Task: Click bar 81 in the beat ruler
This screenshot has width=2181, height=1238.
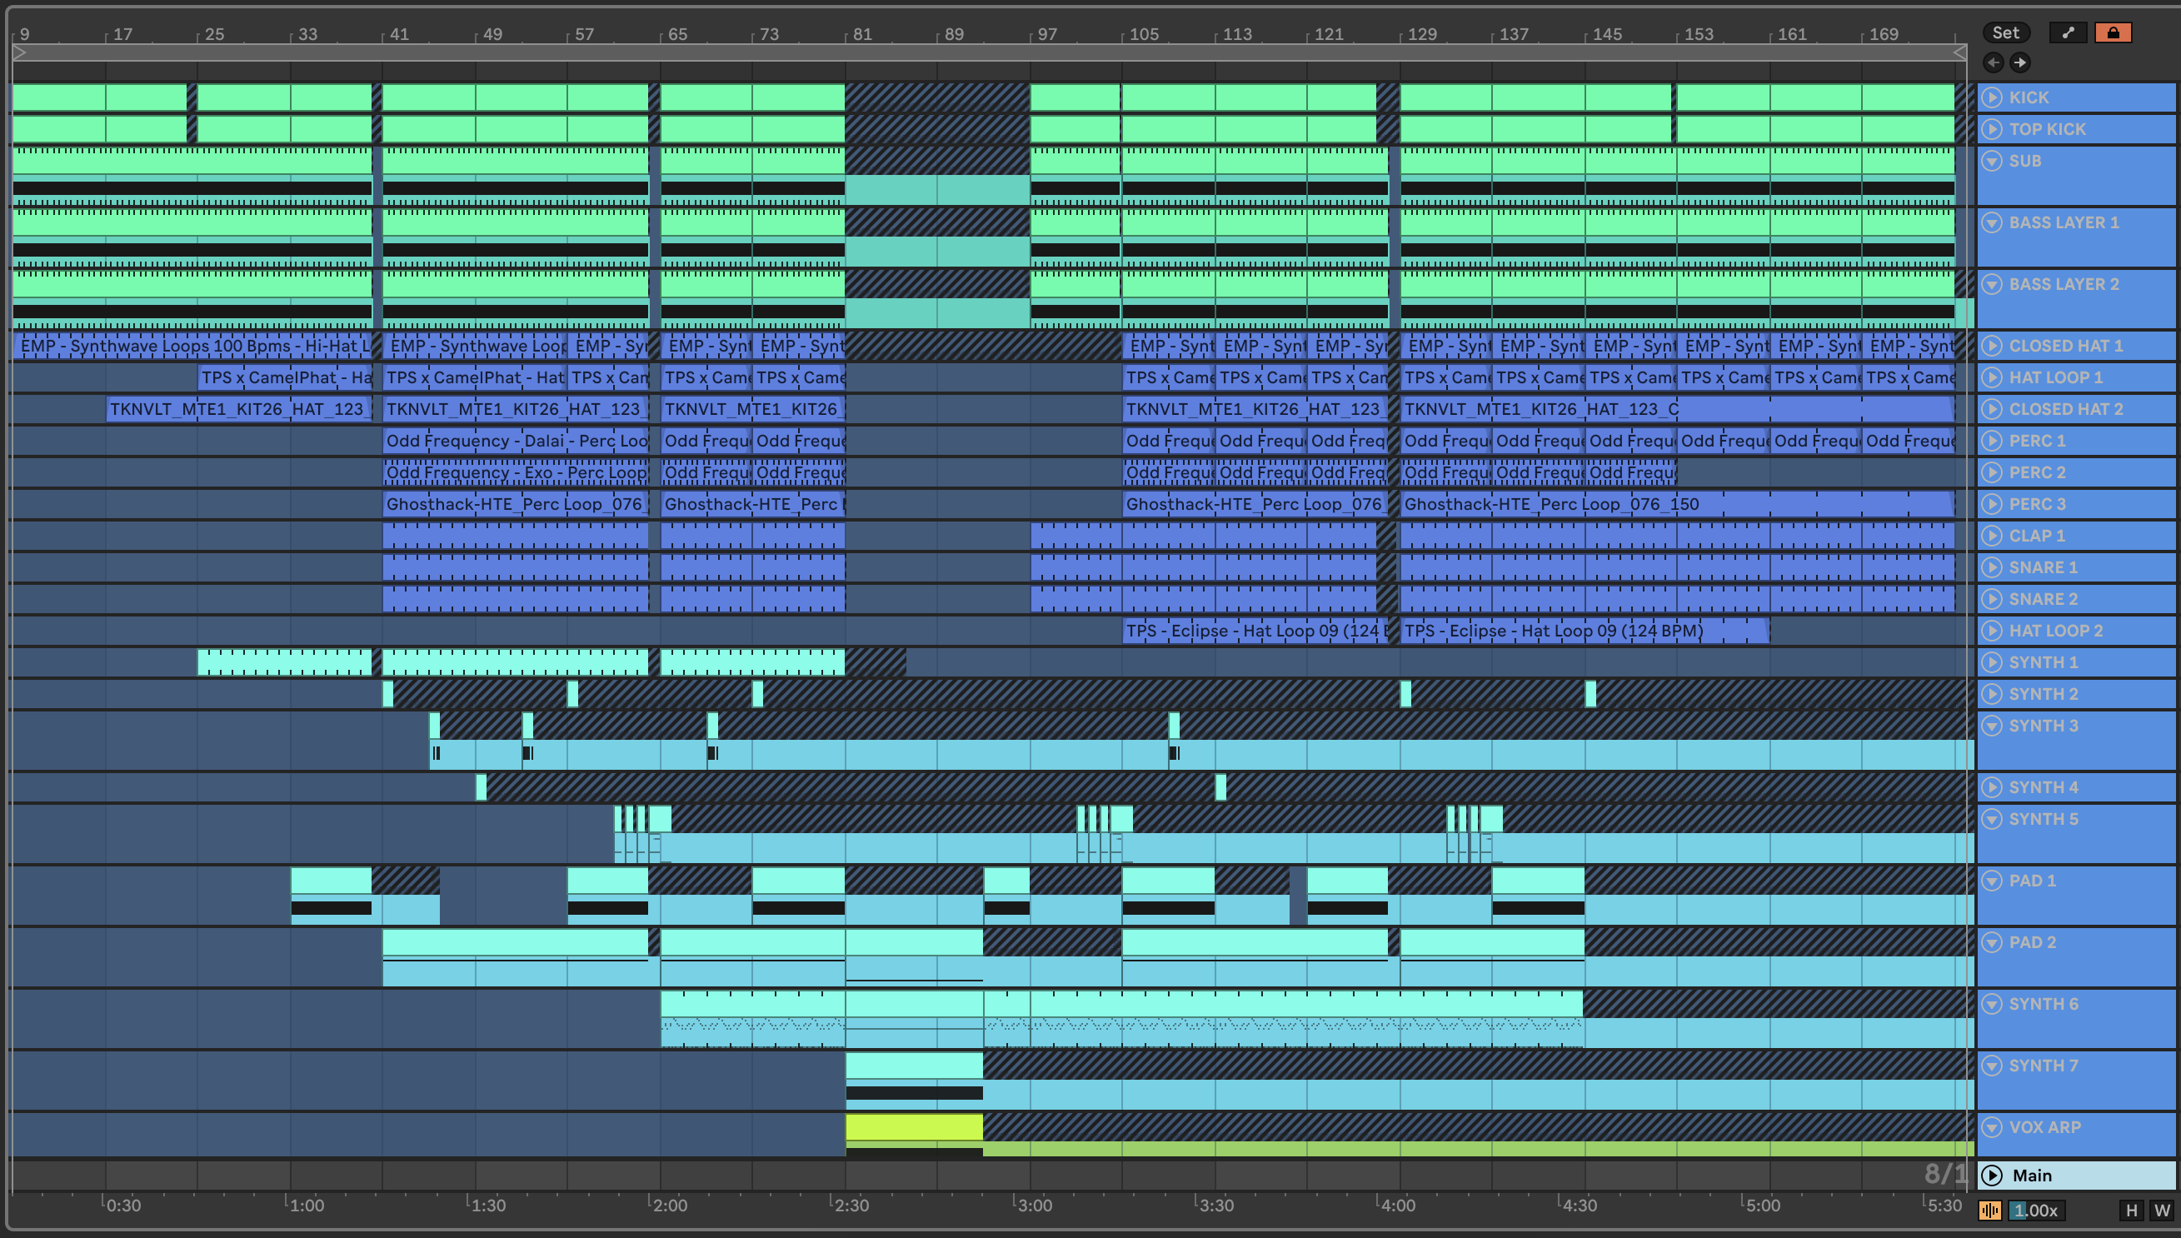Action: pyautogui.click(x=862, y=34)
